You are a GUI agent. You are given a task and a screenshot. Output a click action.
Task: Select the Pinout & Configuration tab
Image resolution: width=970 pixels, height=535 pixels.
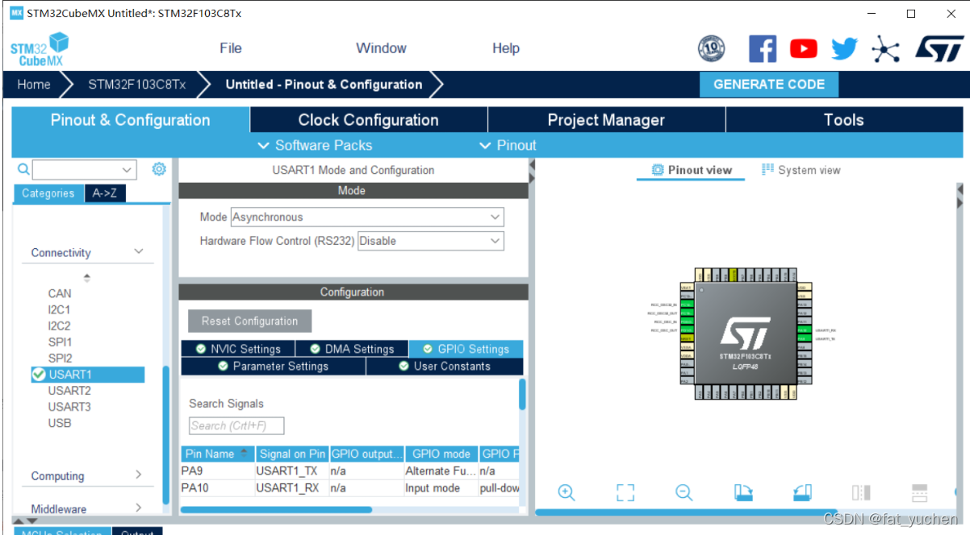pyautogui.click(x=131, y=120)
